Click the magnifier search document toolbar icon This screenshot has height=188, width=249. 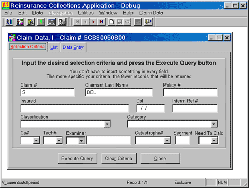30,22
